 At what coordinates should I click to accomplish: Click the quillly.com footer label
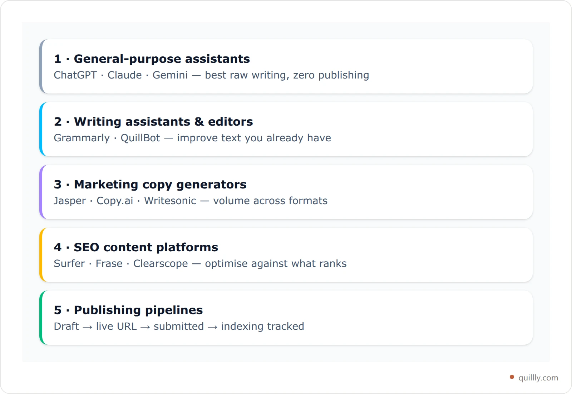(x=538, y=378)
